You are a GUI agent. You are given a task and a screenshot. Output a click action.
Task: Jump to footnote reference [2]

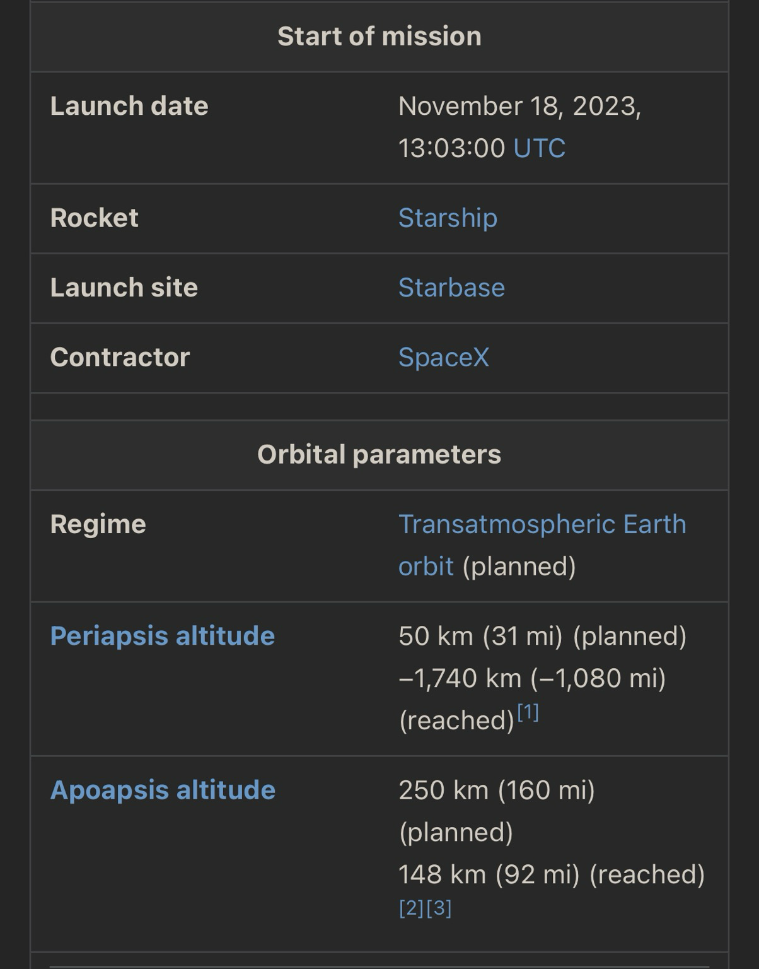pyautogui.click(x=411, y=908)
